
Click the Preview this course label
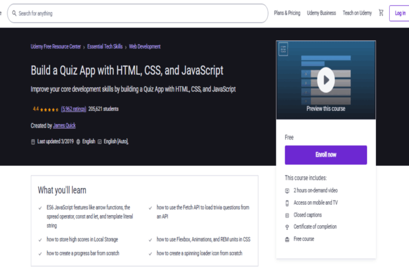[x=326, y=109]
